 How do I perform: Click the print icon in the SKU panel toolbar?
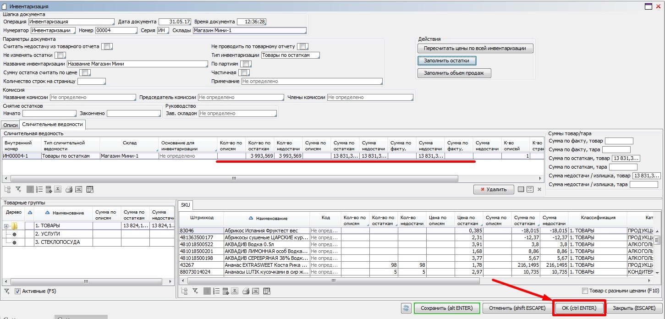pyautogui.click(x=245, y=291)
